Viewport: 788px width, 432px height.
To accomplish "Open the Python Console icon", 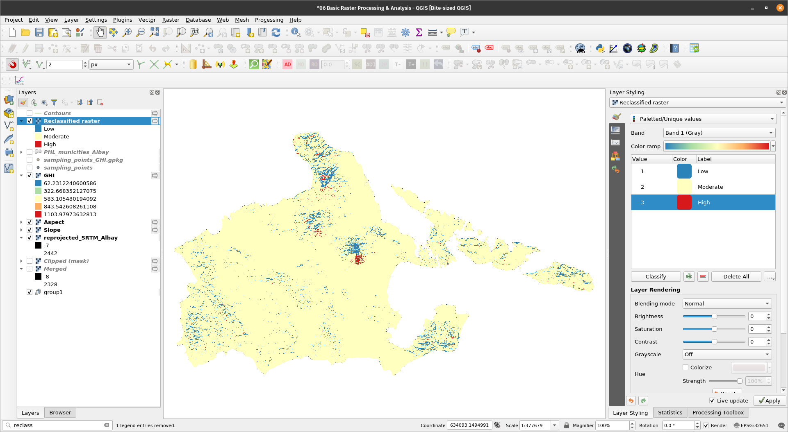I will click(x=600, y=49).
